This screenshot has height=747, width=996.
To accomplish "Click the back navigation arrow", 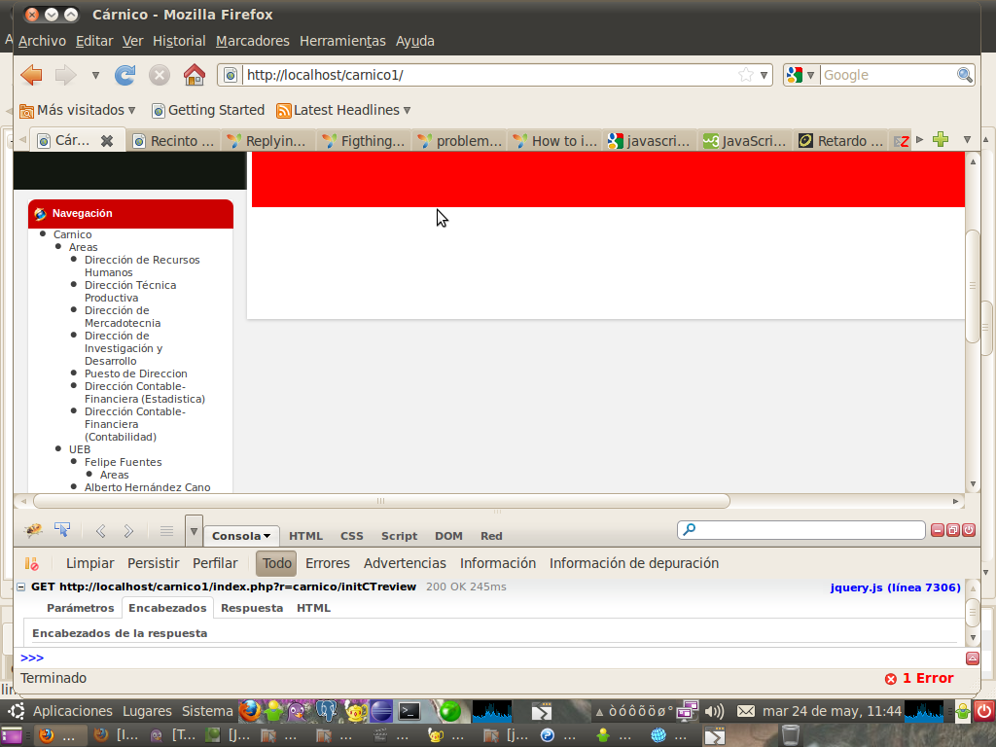I will pos(31,75).
